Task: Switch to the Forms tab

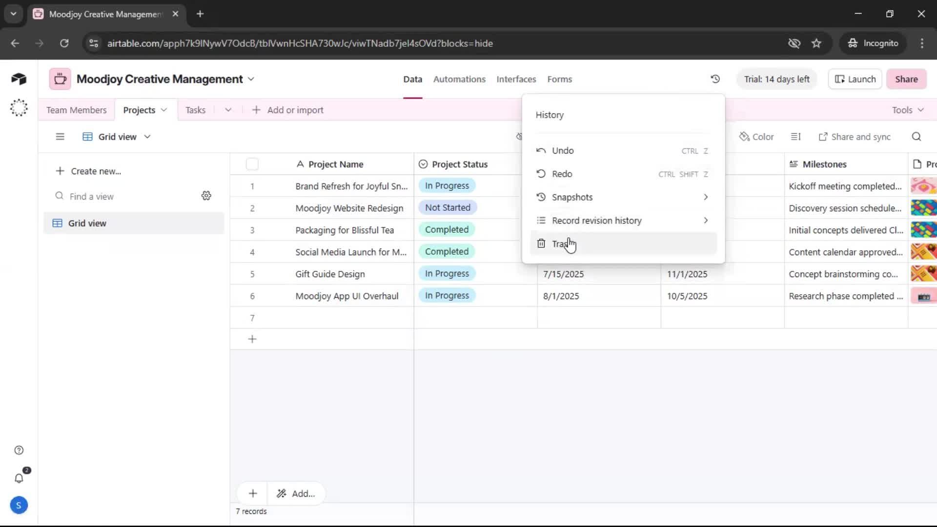Action: (x=559, y=79)
